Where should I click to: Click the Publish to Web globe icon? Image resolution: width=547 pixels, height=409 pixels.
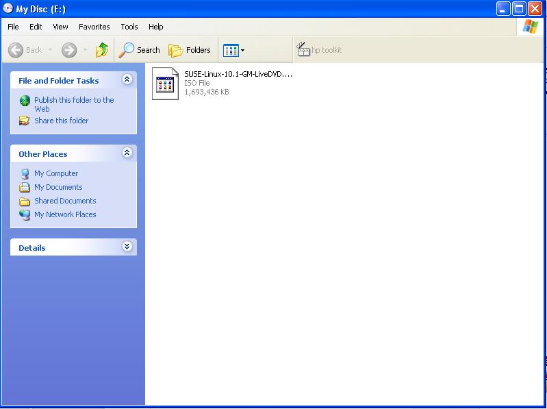coord(25,101)
